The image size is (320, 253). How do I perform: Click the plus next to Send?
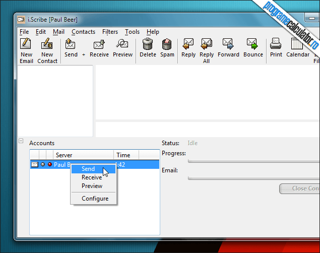click(84, 54)
